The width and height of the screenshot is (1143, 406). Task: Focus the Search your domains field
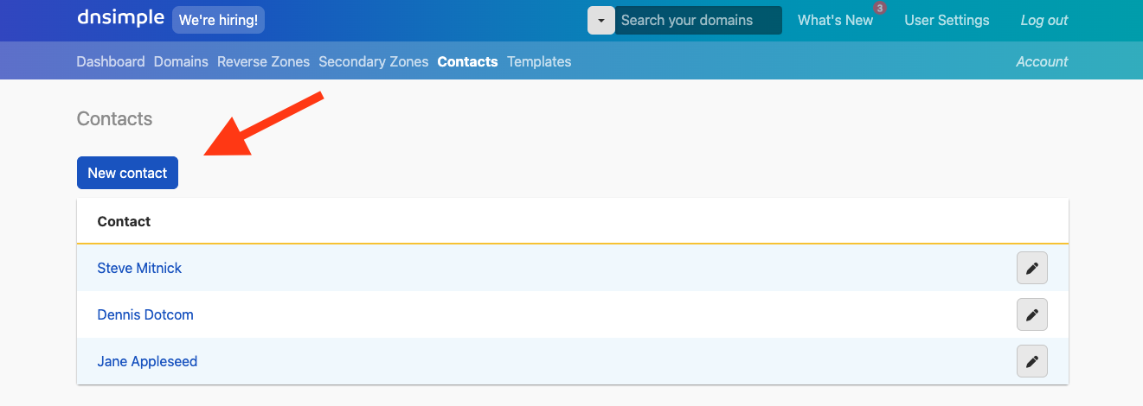coord(697,20)
